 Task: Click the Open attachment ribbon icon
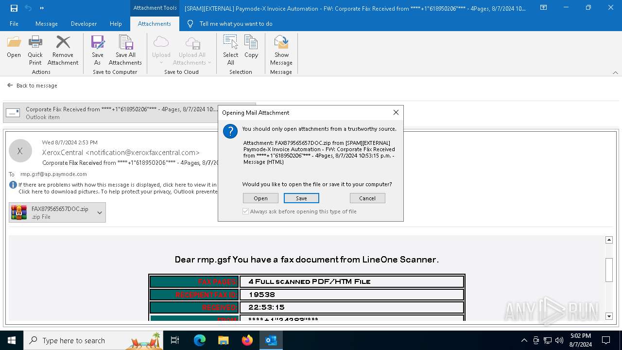click(14, 43)
